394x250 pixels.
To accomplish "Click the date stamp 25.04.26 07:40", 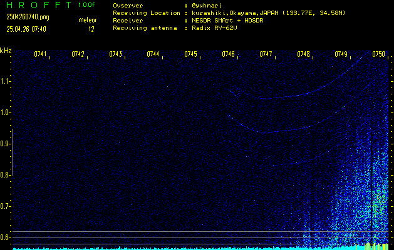I will pyautogui.click(x=26, y=29).
